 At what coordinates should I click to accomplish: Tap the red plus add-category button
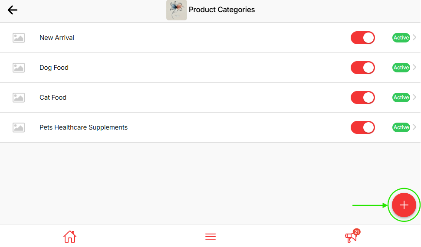[404, 205]
